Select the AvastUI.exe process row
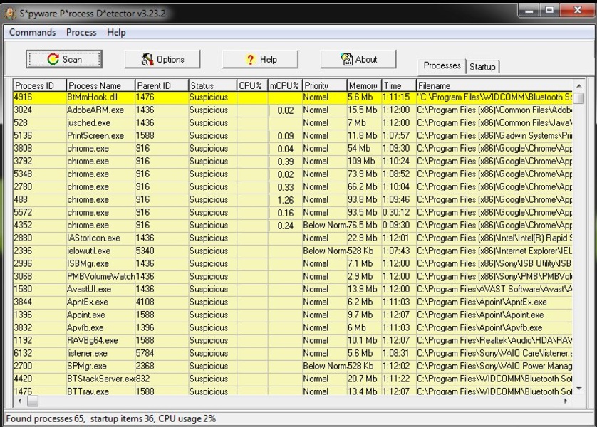 [89, 290]
